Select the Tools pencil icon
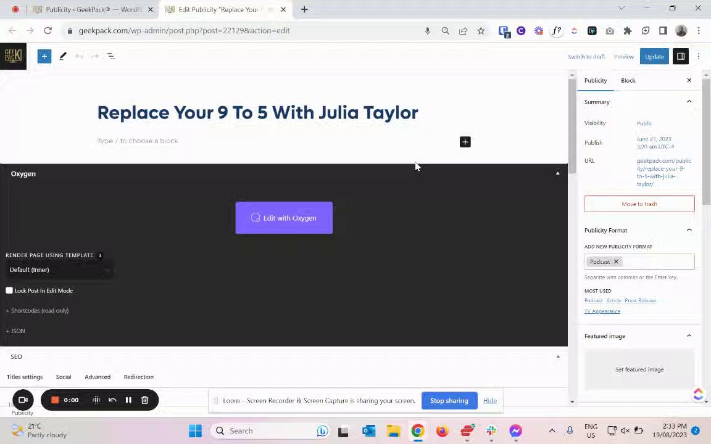 pos(62,56)
